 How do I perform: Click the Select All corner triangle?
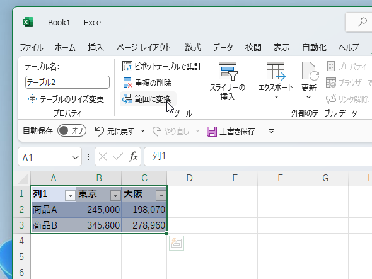(23, 178)
